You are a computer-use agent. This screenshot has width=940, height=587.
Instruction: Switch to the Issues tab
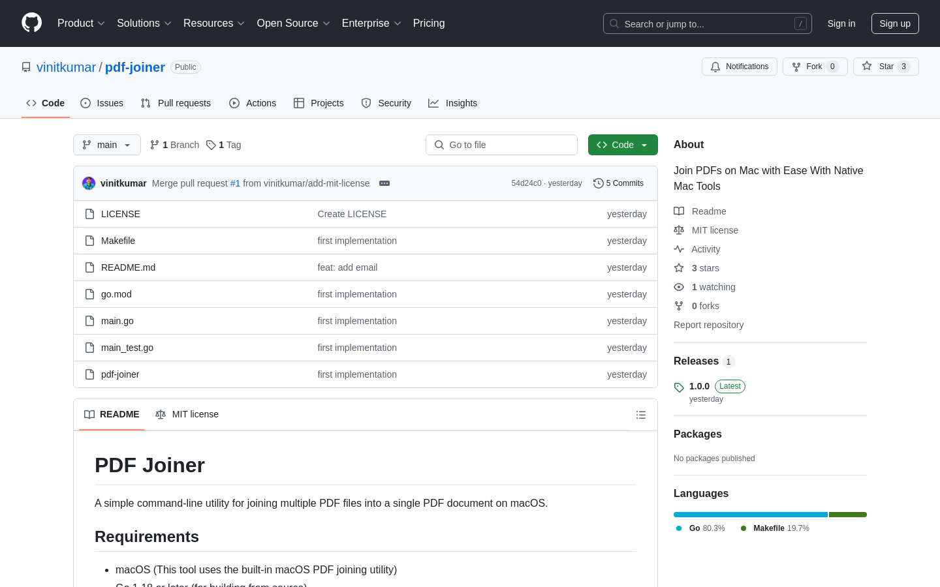pyautogui.click(x=102, y=103)
